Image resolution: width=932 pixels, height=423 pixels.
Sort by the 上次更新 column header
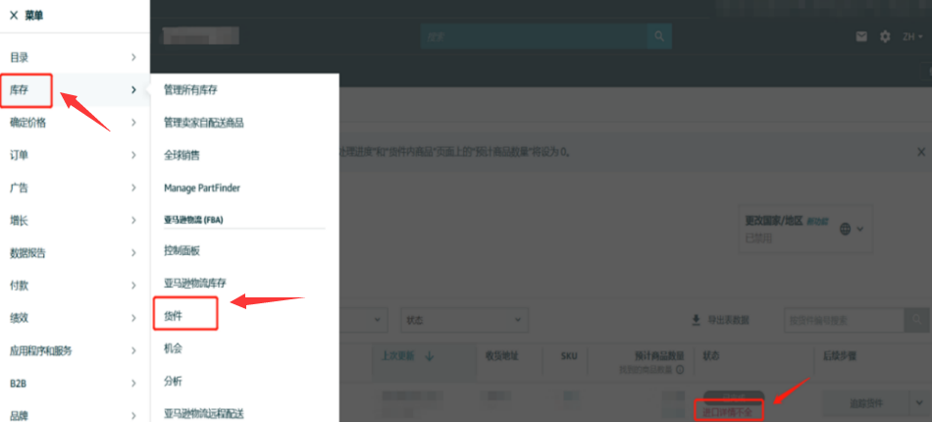tap(408, 356)
